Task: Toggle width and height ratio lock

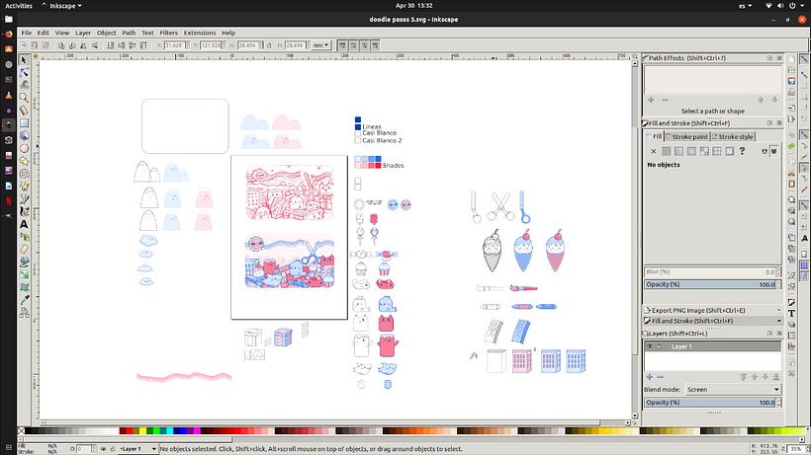Action: (269, 45)
